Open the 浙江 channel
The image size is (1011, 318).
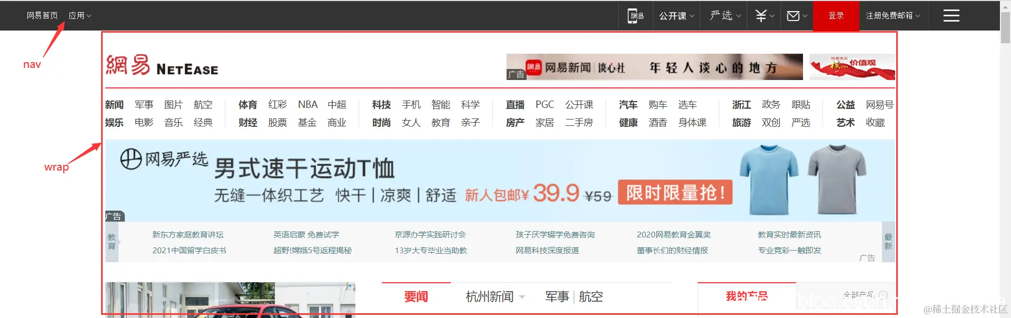pos(742,105)
